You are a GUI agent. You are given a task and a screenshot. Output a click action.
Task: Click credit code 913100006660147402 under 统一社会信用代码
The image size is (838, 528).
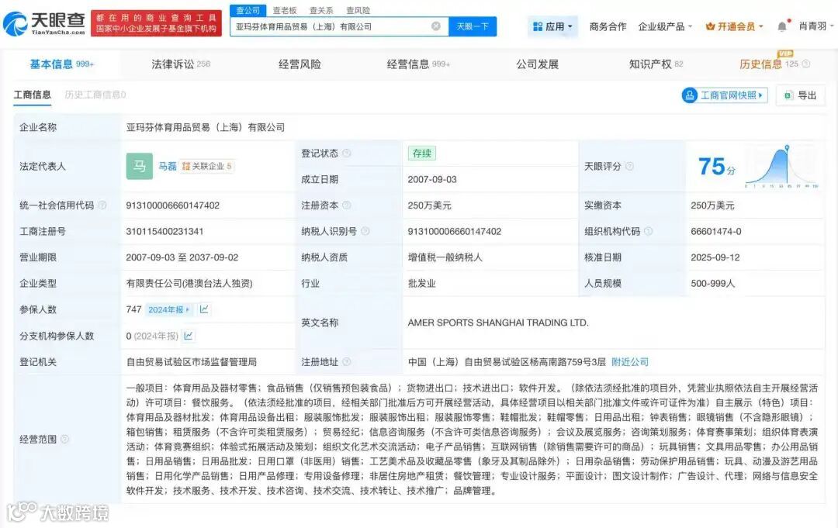[x=172, y=205]
